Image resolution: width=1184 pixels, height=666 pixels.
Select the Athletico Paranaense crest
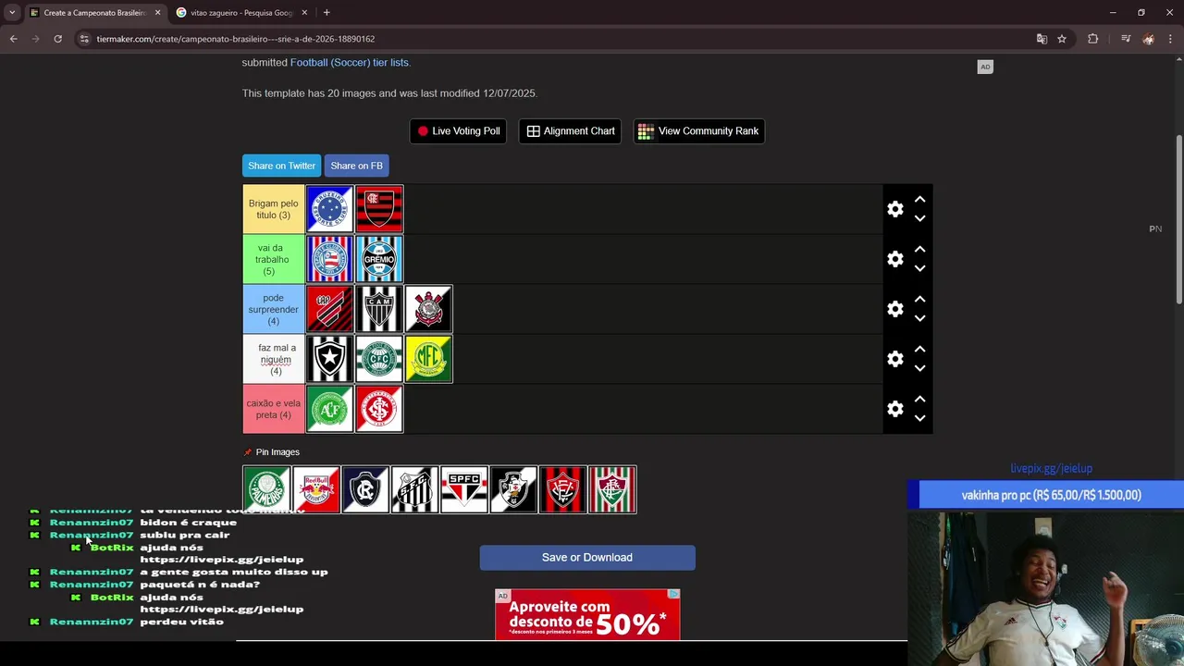(x=329, y=309)
